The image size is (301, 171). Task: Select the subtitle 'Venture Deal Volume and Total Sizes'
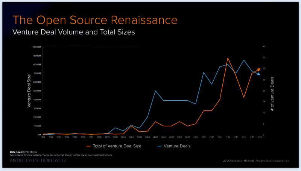coord(74,32)
